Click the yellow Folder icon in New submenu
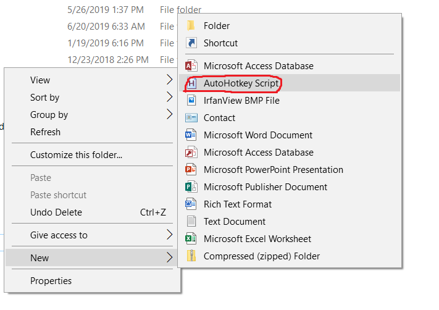Viewport: 439px width, 310px height. click(191, 26)
